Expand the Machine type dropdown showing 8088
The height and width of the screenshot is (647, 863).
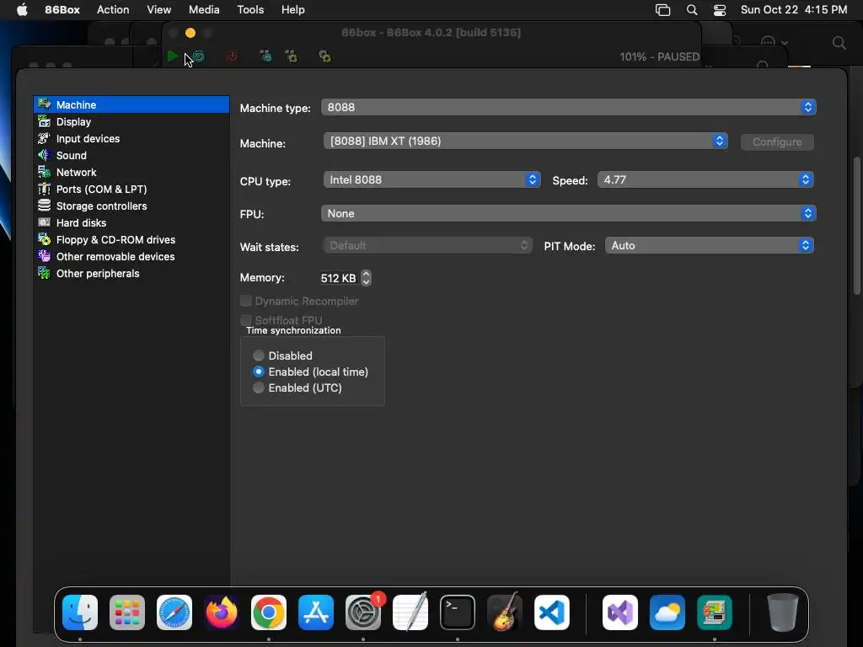click(x=568, y=107)
